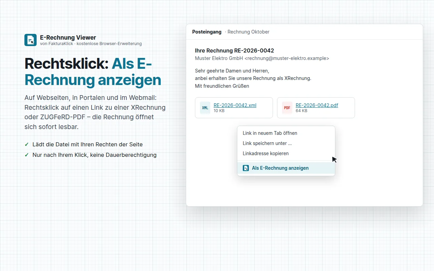Choose 'Link speichern unter ...' menu entry

(286, 143)
